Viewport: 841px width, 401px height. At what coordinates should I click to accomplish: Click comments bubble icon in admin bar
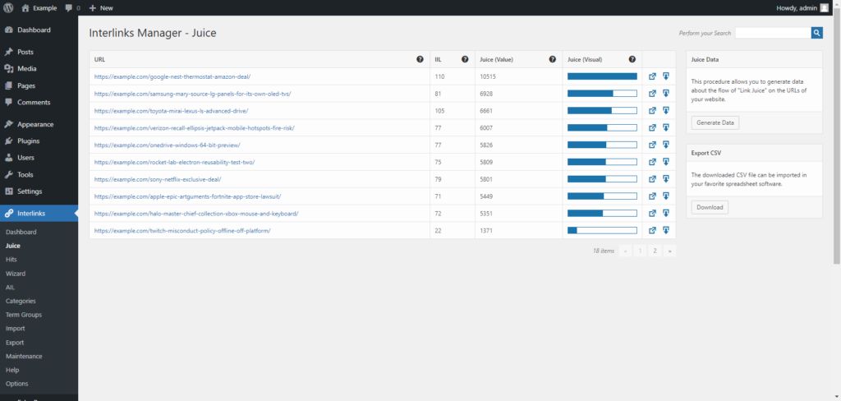tap(69, 8)
